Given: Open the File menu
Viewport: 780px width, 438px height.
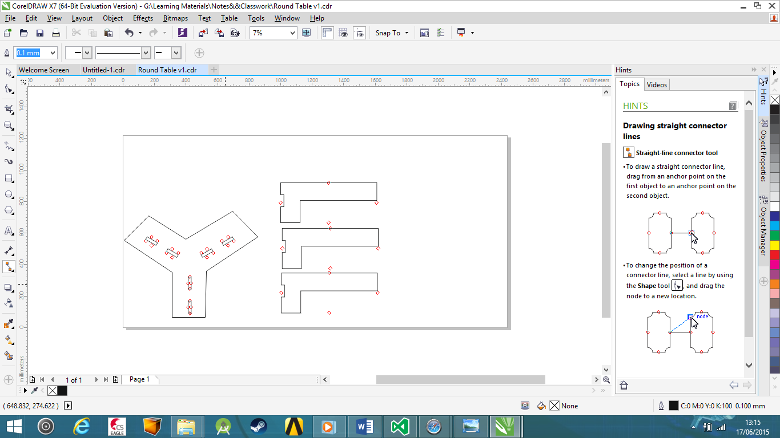Looking at the screenshot, I should [x=10, y=18].
